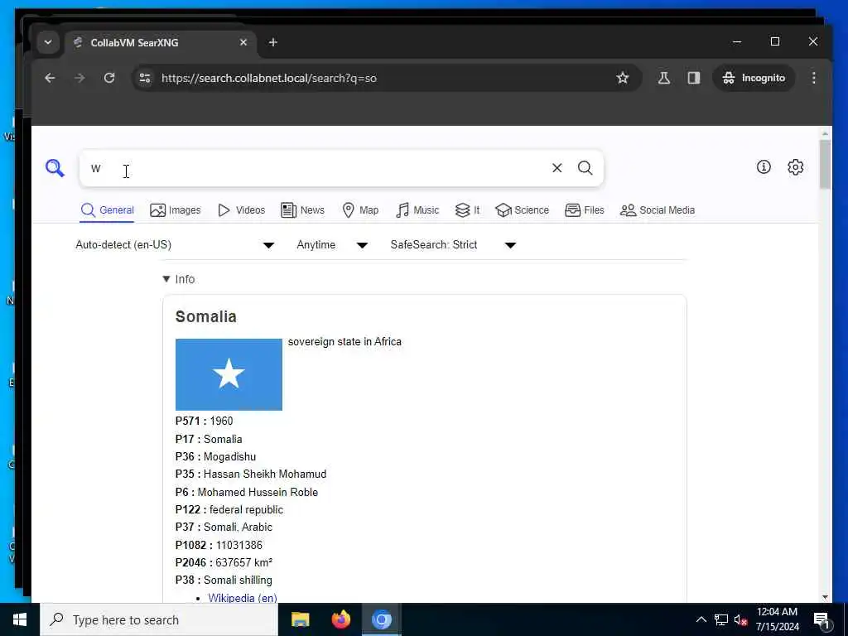Click the page vertical scrollbar thumb
The height and width of the screenshot is (636, 848).
pos(825,164)
